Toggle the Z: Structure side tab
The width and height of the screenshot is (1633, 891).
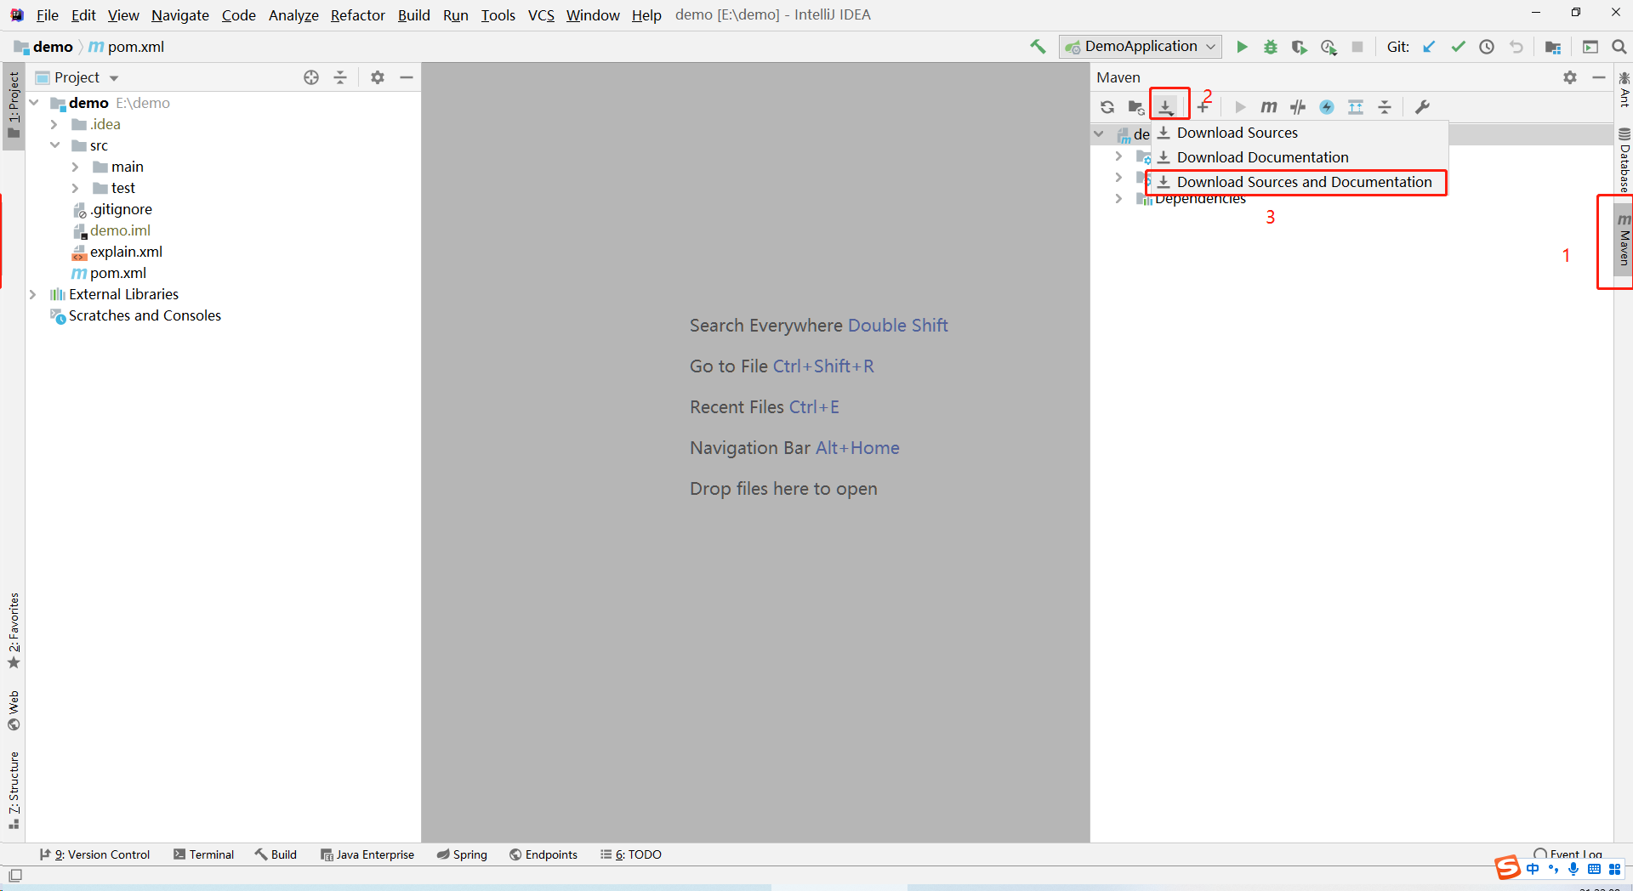14,791
